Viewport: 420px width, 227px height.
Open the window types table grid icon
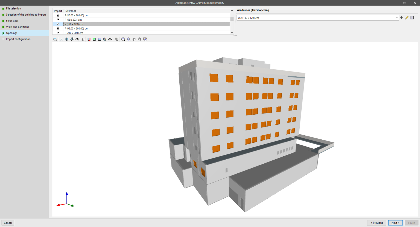point(412,17)
